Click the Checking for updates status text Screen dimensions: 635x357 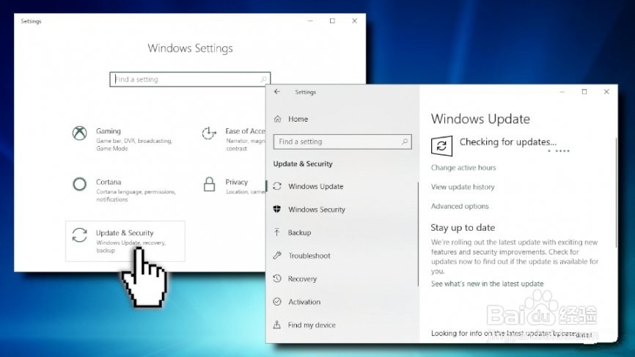(x=508, y=142)
